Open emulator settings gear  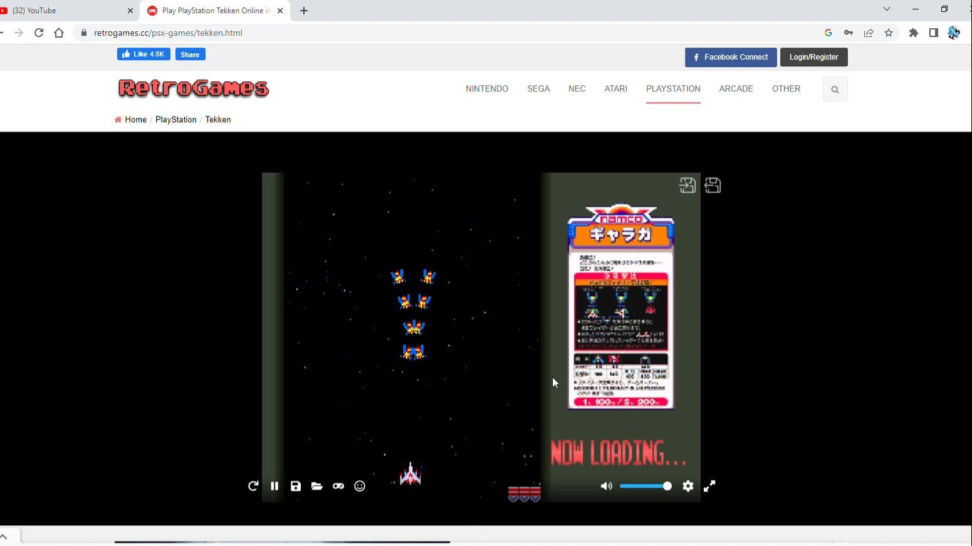point(688,486)
